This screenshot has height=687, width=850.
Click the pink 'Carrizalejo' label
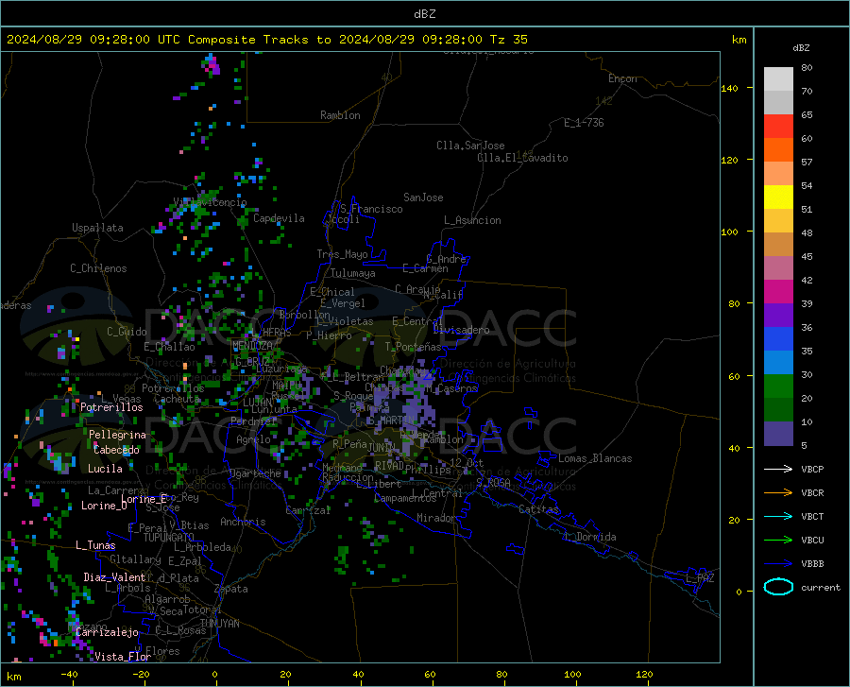click(x=108, y=632)
